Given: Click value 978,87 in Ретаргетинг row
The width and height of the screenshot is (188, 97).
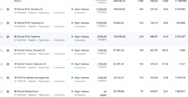Looking at the screenshot, I should (x=154, y=91).
